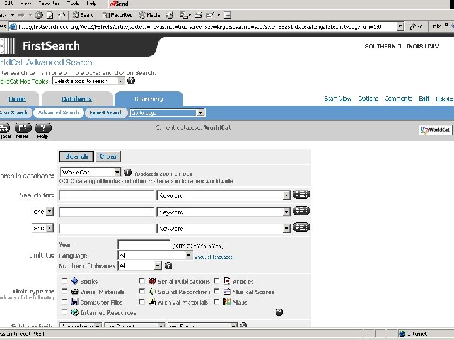
Task: Open the Favorites toolbar button
Action: (117, 15)
